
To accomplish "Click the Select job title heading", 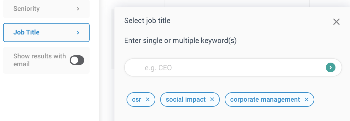I will click(x=147, y=21).
